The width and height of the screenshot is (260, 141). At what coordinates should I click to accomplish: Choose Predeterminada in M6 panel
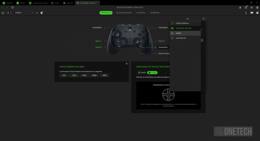click(185, 23)
